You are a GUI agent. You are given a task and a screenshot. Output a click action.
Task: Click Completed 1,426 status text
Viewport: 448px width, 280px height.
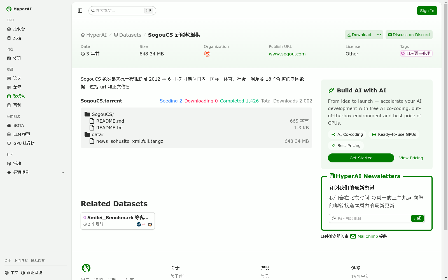239,101
